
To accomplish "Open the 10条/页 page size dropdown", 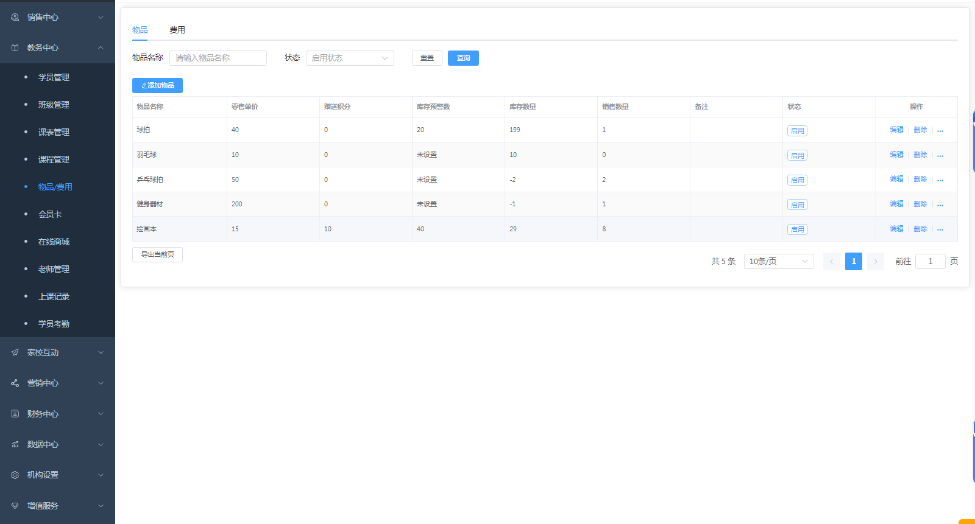I will pyautogui.click(x=779, y=261).
